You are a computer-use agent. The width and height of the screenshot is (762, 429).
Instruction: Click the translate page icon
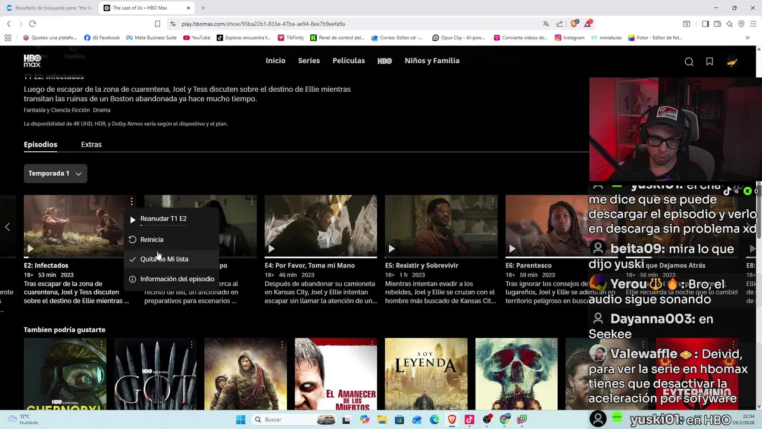[x=546, y=24]
